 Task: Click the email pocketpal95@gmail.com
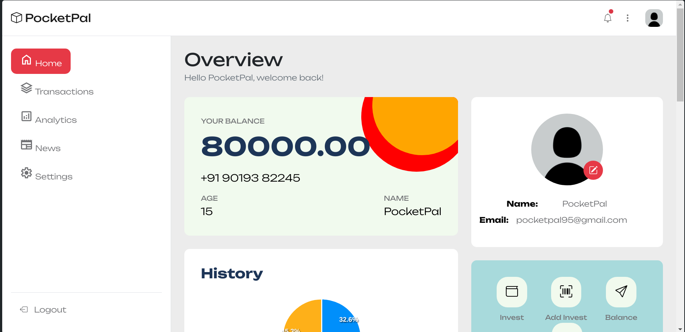571,220
